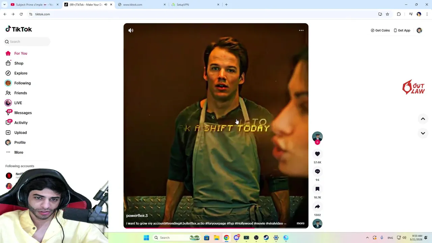Screen dimensions: 432x243
Task: Like the video with the heart icon
Action: [x=317, y=154]
